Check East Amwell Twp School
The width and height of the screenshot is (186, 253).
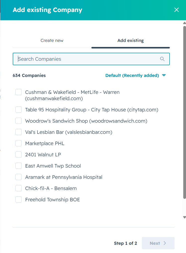point(18,166)
